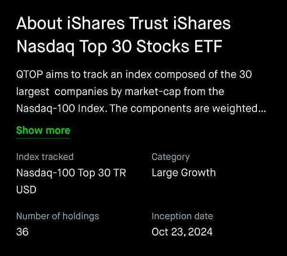
Task: Click the 'Inception date' label
Action: pyautogui.click(x=182, y=216)
